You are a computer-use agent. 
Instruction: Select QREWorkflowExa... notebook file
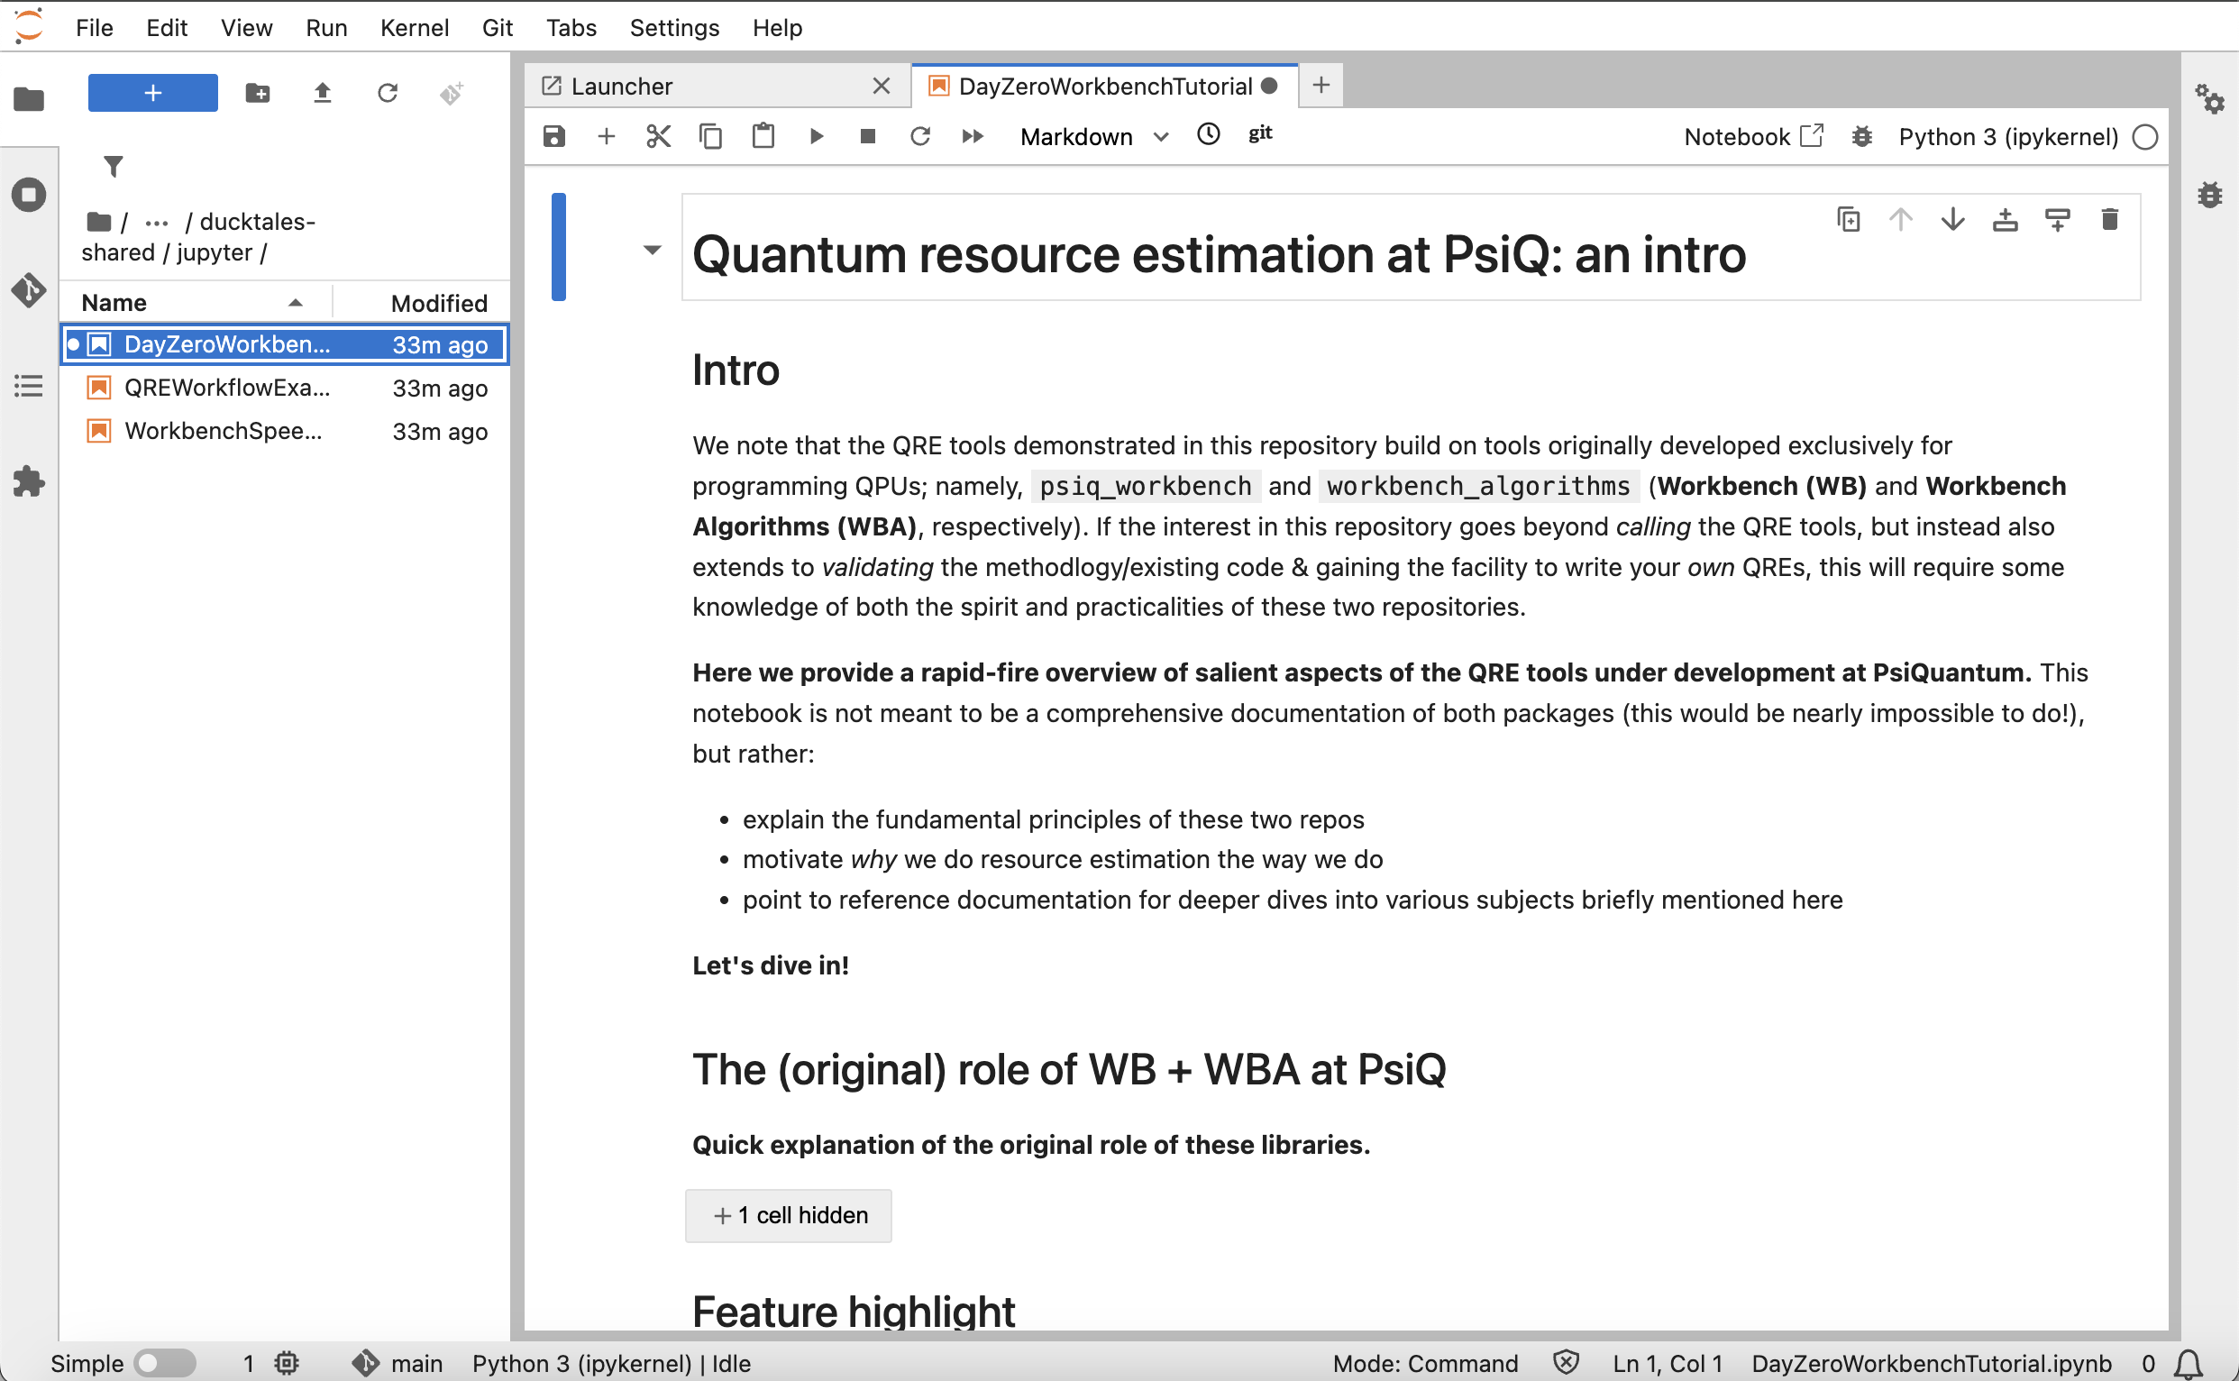[285, 388]
